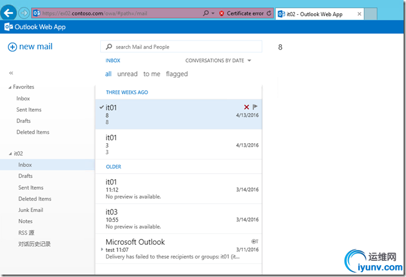Click the Outlook Web App logo icon
Viewport: 406px width, 277px height.
click(8, 27)
